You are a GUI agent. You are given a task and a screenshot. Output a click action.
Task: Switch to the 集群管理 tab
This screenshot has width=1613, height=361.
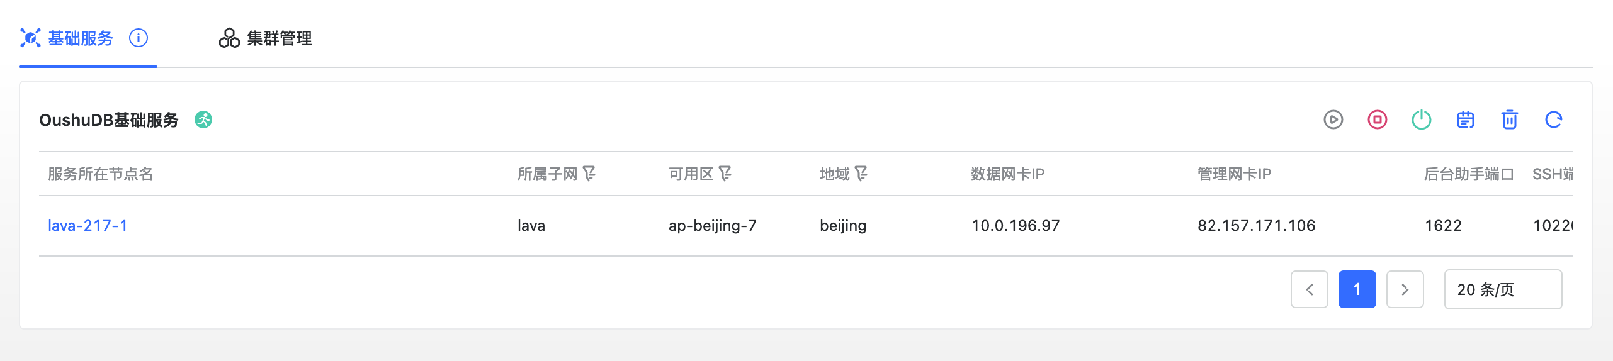[265, 38]
